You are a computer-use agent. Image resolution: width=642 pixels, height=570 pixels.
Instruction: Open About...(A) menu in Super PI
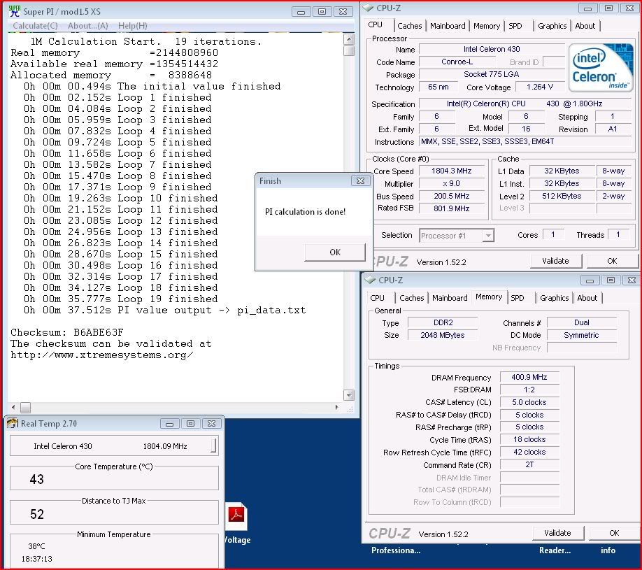pyautogui.click(x=87, y=25)
